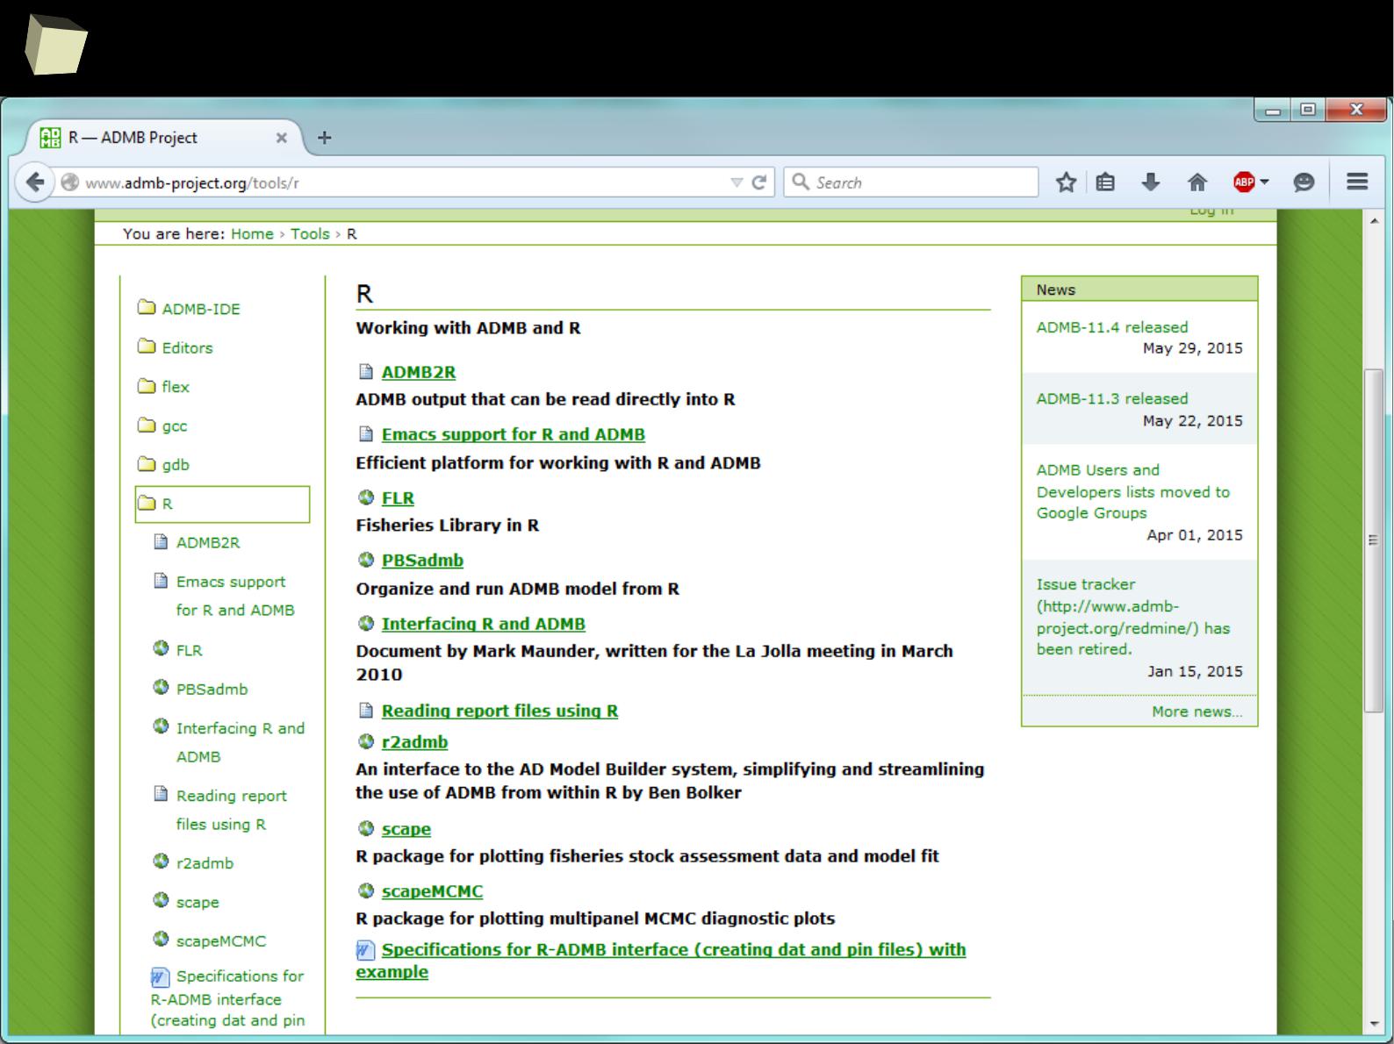The width and height of the screenshot is (1394, 1044).
Task: Click the globe icon beside scapeMCMC heading
Action: pos(366,890)
